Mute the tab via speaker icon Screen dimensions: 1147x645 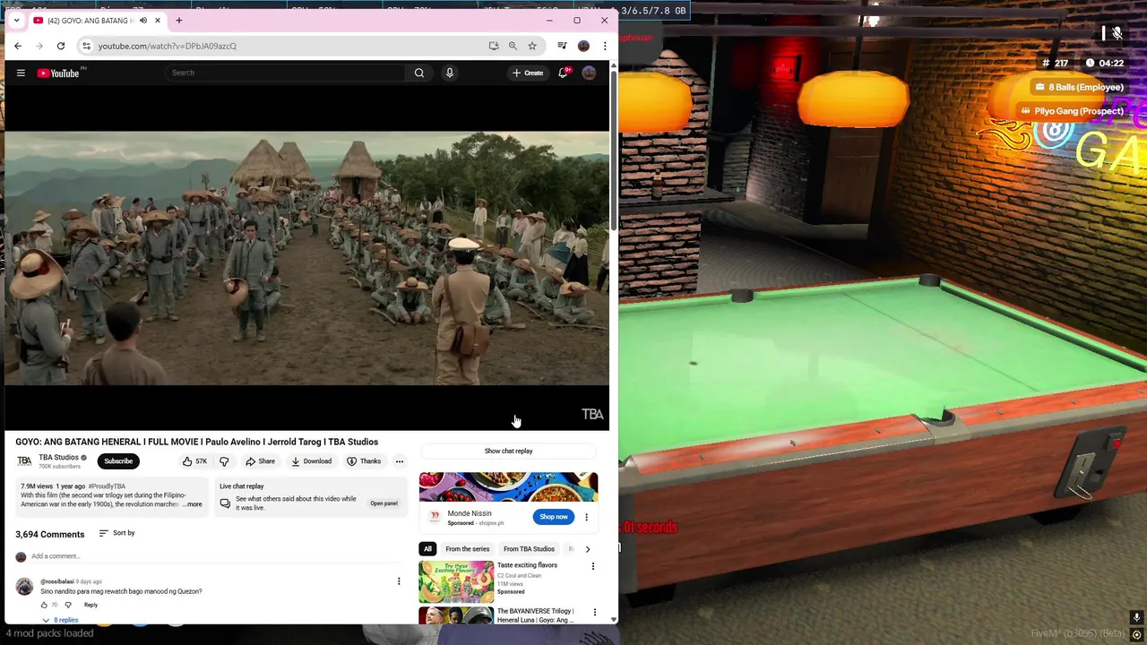(x=142, y=21)
